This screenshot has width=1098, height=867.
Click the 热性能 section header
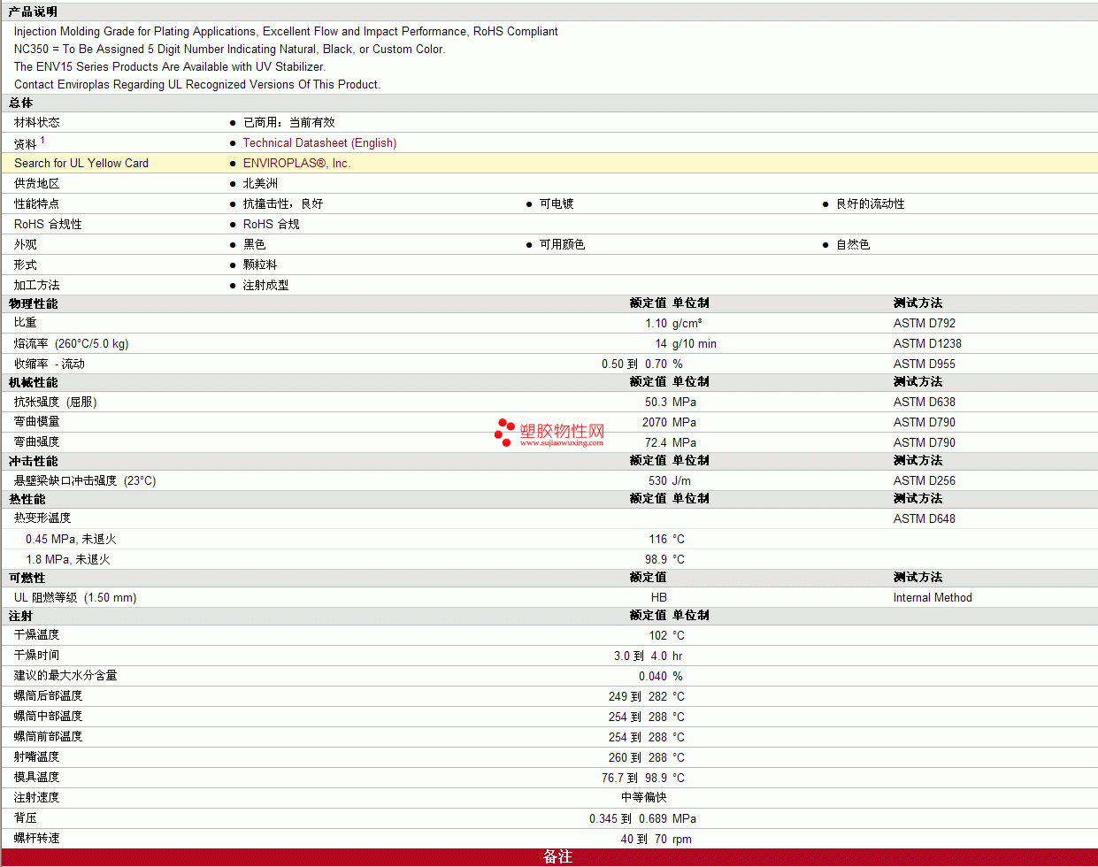27,499
